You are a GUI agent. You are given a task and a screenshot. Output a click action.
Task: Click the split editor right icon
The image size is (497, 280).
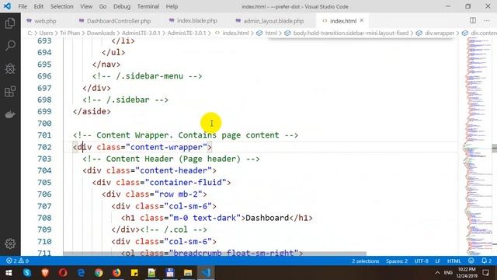(473, 21)
